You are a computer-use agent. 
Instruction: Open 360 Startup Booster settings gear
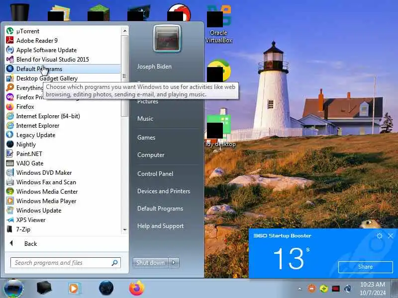pos(379,236)
